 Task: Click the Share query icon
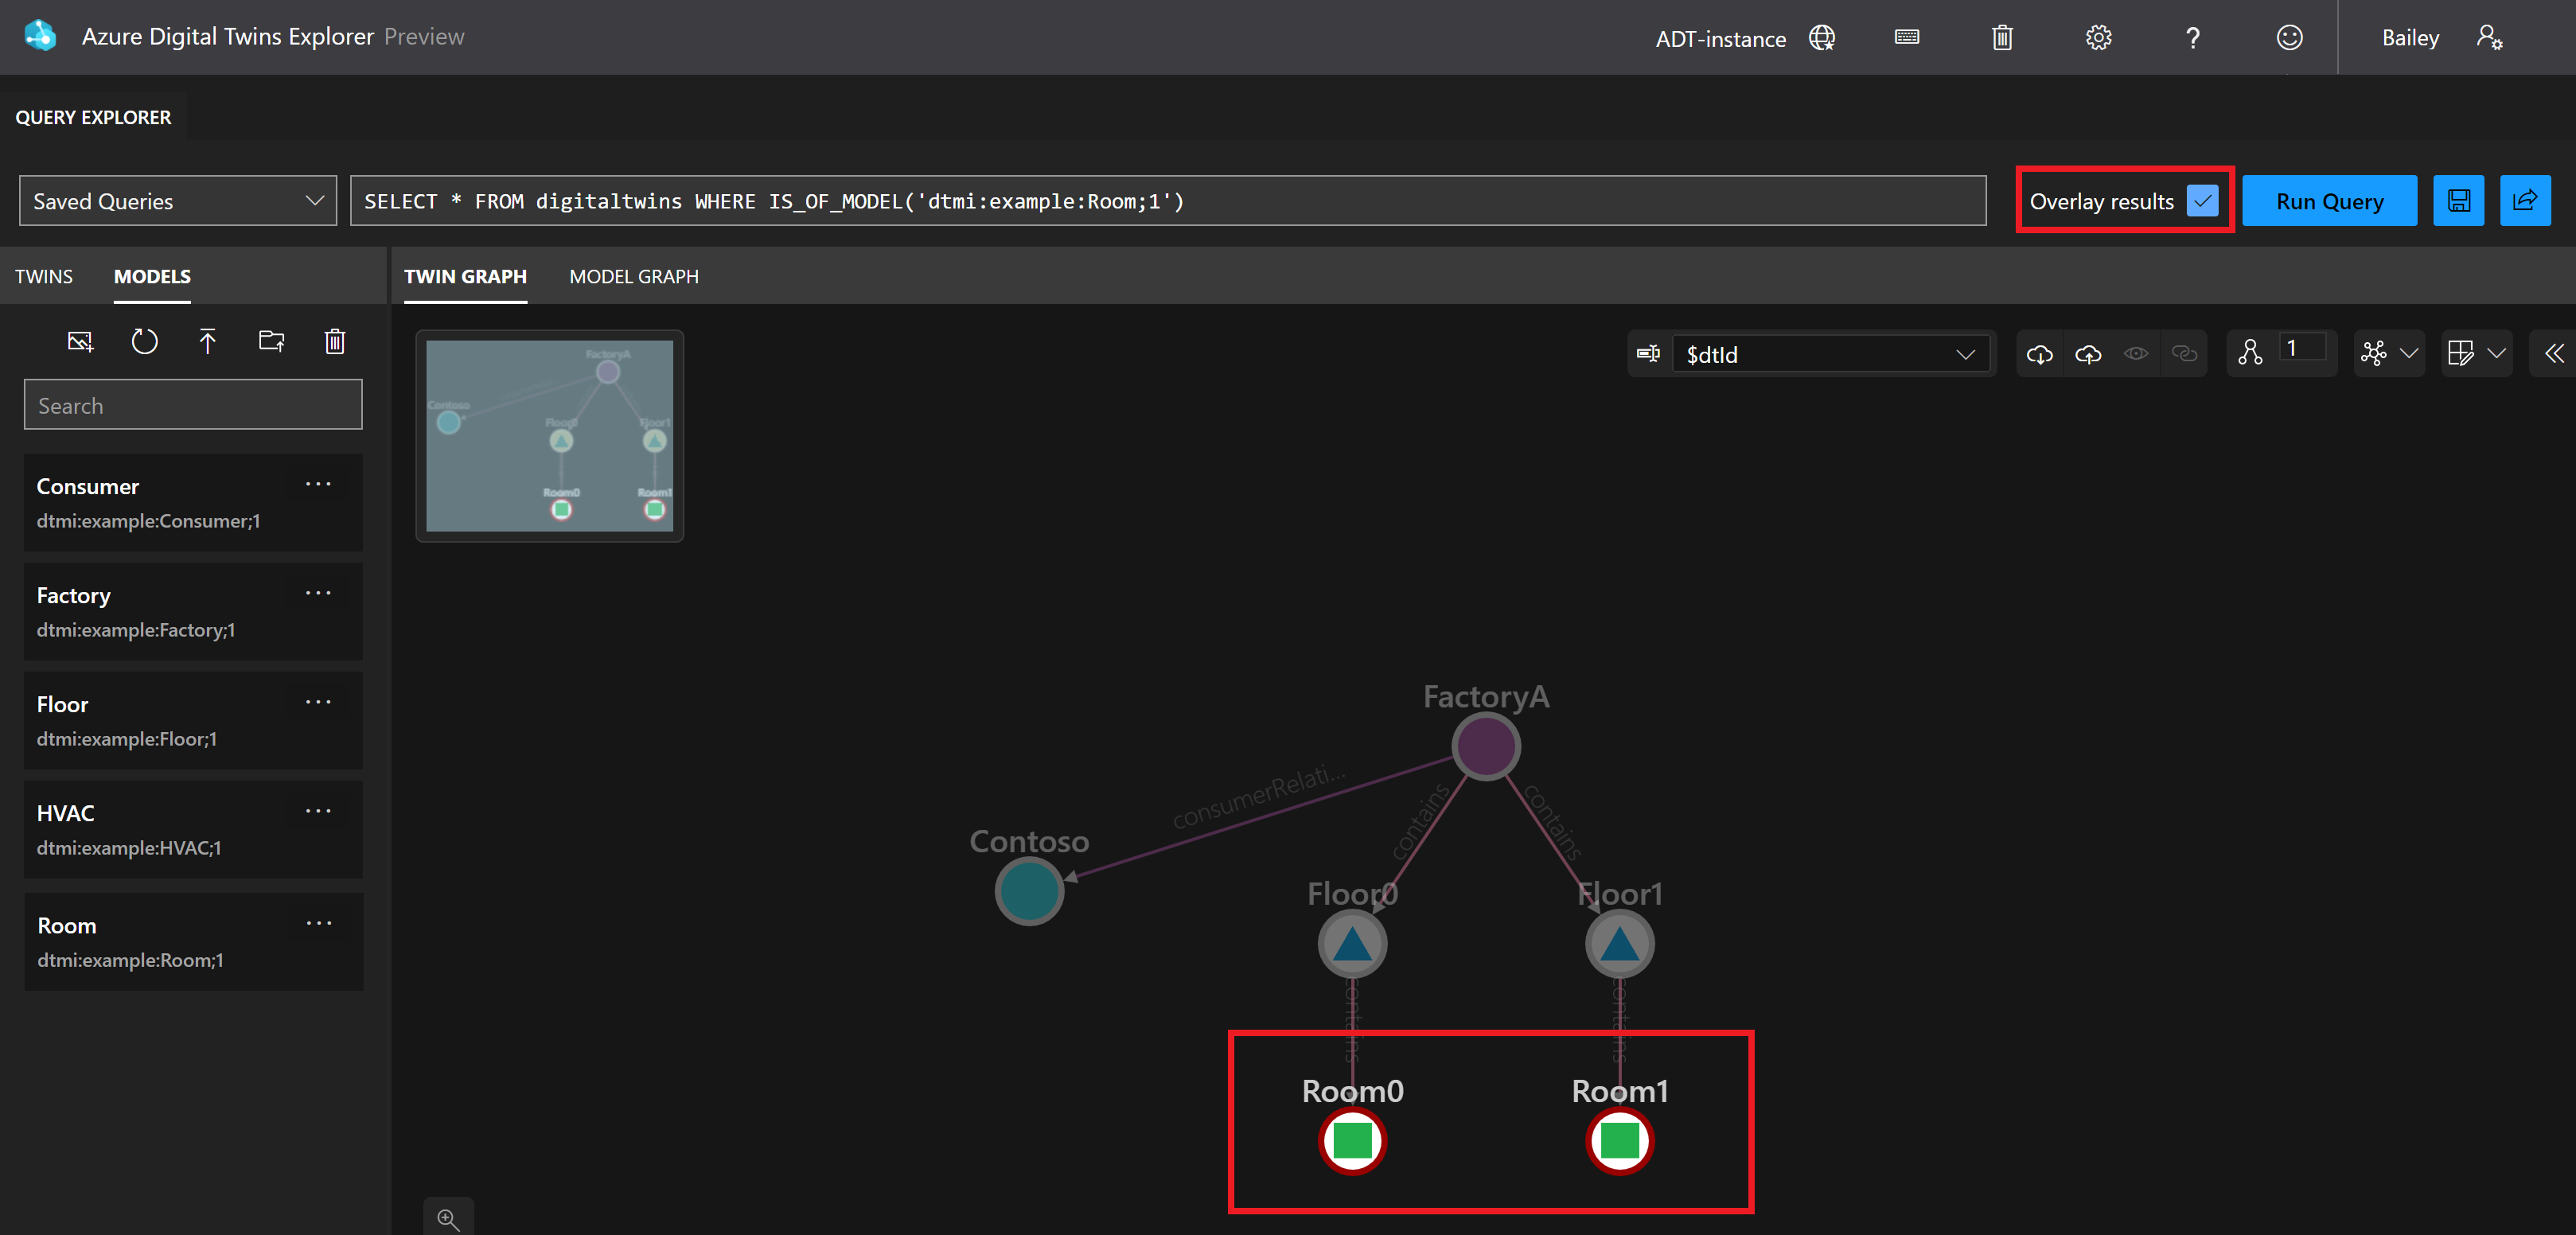[x=2524, y=201]
